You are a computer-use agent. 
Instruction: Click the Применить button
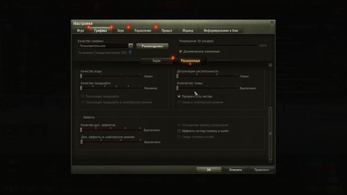pyautogui.click(x=262, y=170)
